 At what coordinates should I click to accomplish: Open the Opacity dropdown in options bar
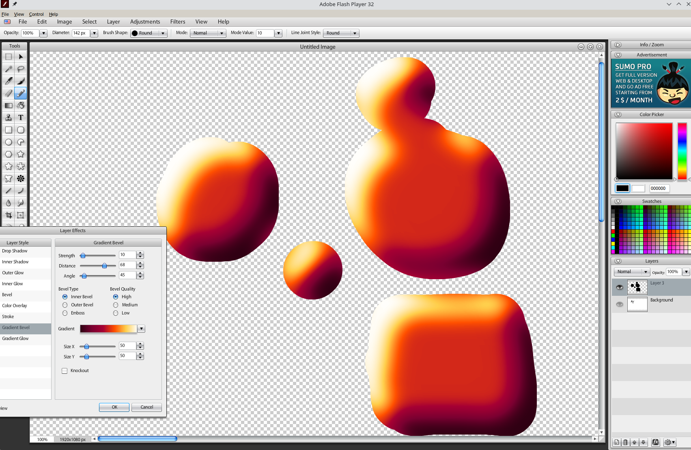(x=43, y=33)
